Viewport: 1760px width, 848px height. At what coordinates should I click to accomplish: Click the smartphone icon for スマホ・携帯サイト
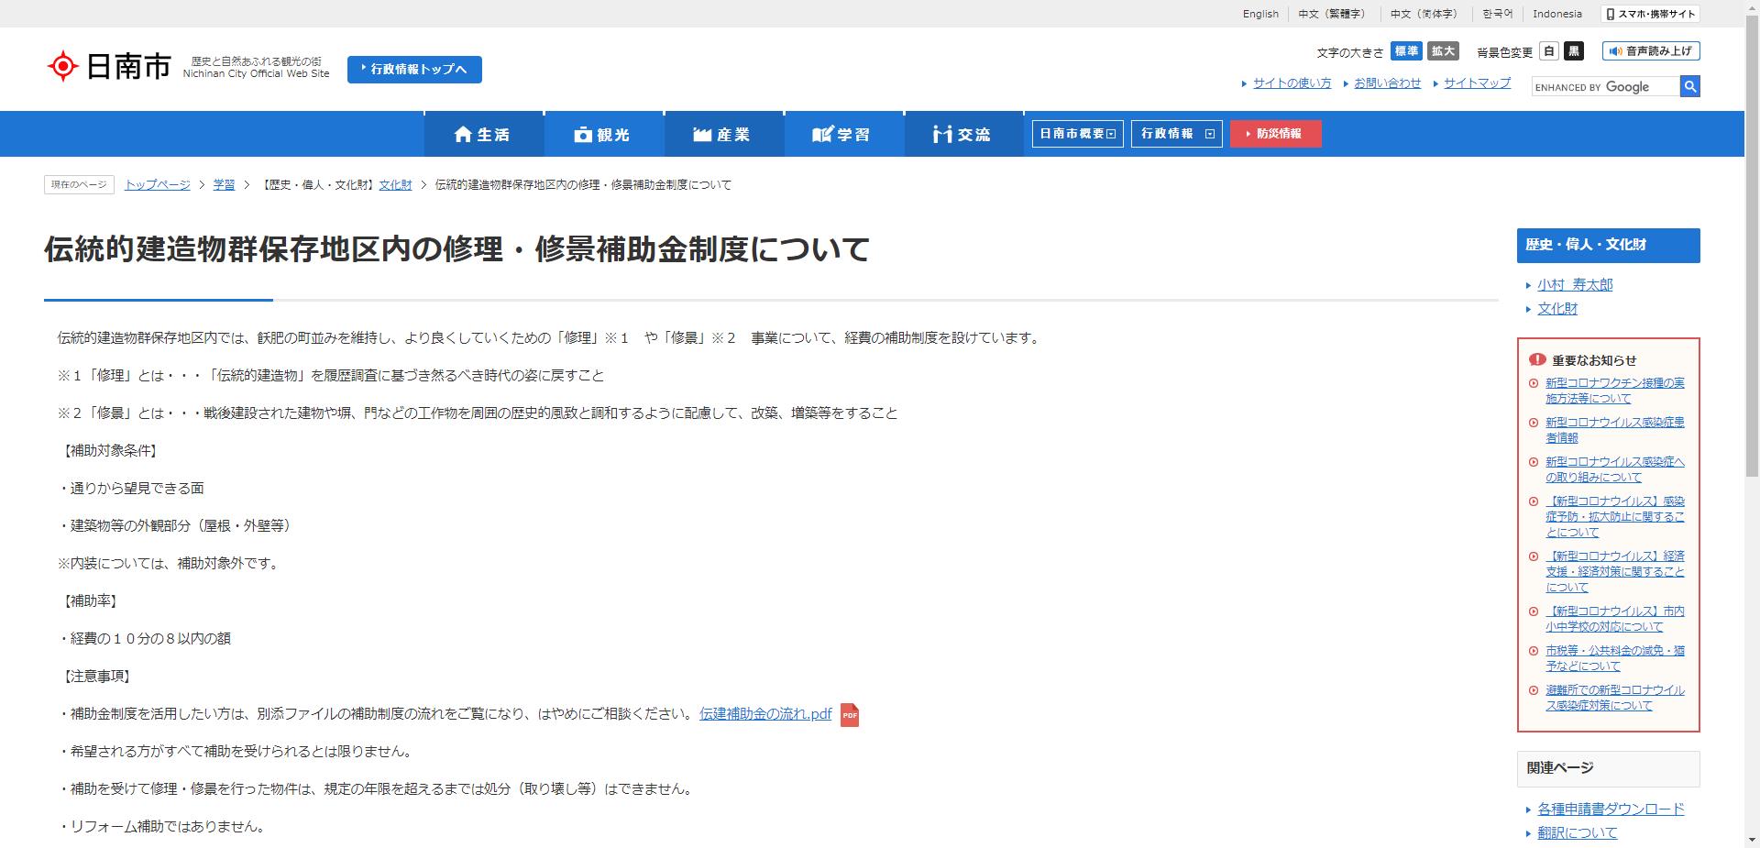[x=1610, y=14]
